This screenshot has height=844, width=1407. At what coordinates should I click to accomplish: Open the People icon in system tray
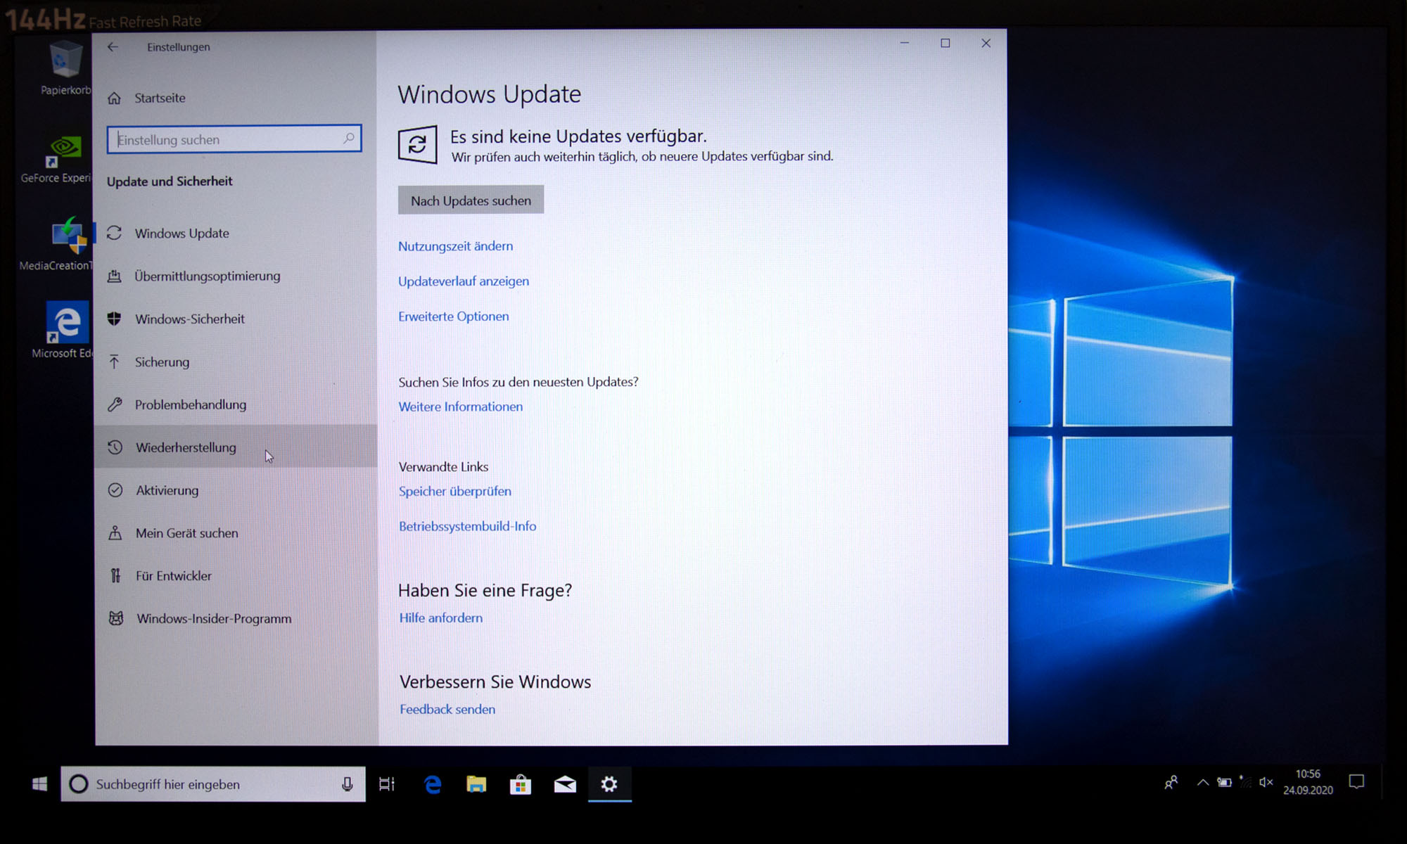[1171, 782]
